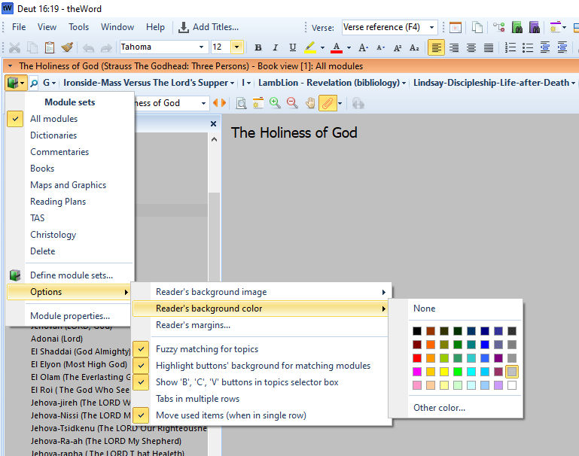Expand the font color dropdown arrow
579x456 pixels.
tap(349, 47)
